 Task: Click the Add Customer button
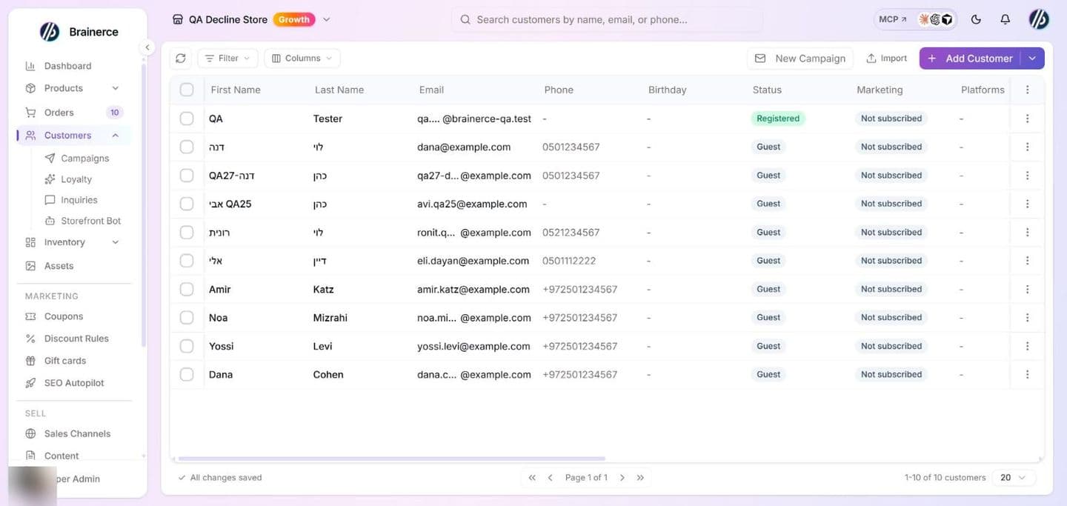pyautogui.click(x=970, y=59)
